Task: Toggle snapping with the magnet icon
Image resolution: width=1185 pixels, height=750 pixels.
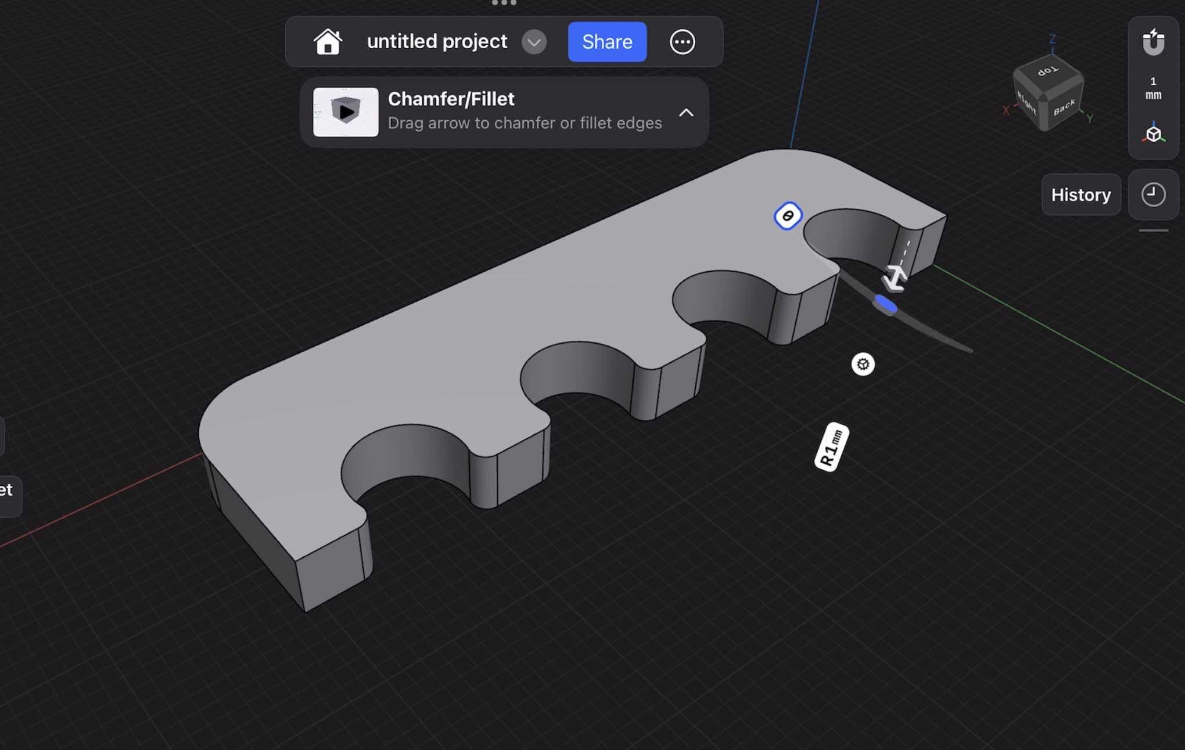Action: pos(1152,41)
